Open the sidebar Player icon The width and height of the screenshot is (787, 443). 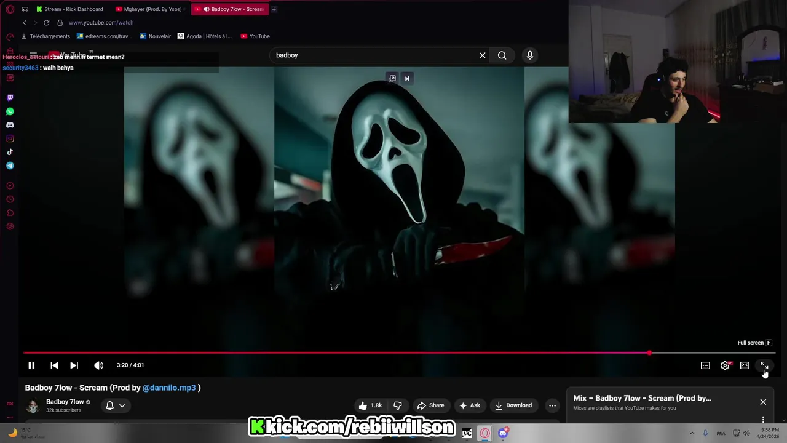pos(10,186)
